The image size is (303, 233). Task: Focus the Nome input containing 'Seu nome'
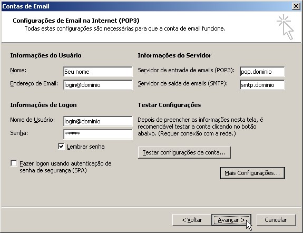point(98,72)
